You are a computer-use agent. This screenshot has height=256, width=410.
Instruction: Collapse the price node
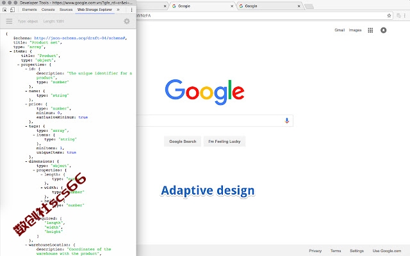(x=26, y=104)
